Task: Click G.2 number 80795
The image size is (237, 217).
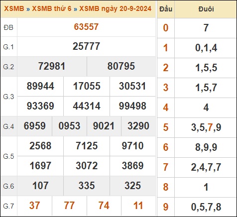Action: 121,66
